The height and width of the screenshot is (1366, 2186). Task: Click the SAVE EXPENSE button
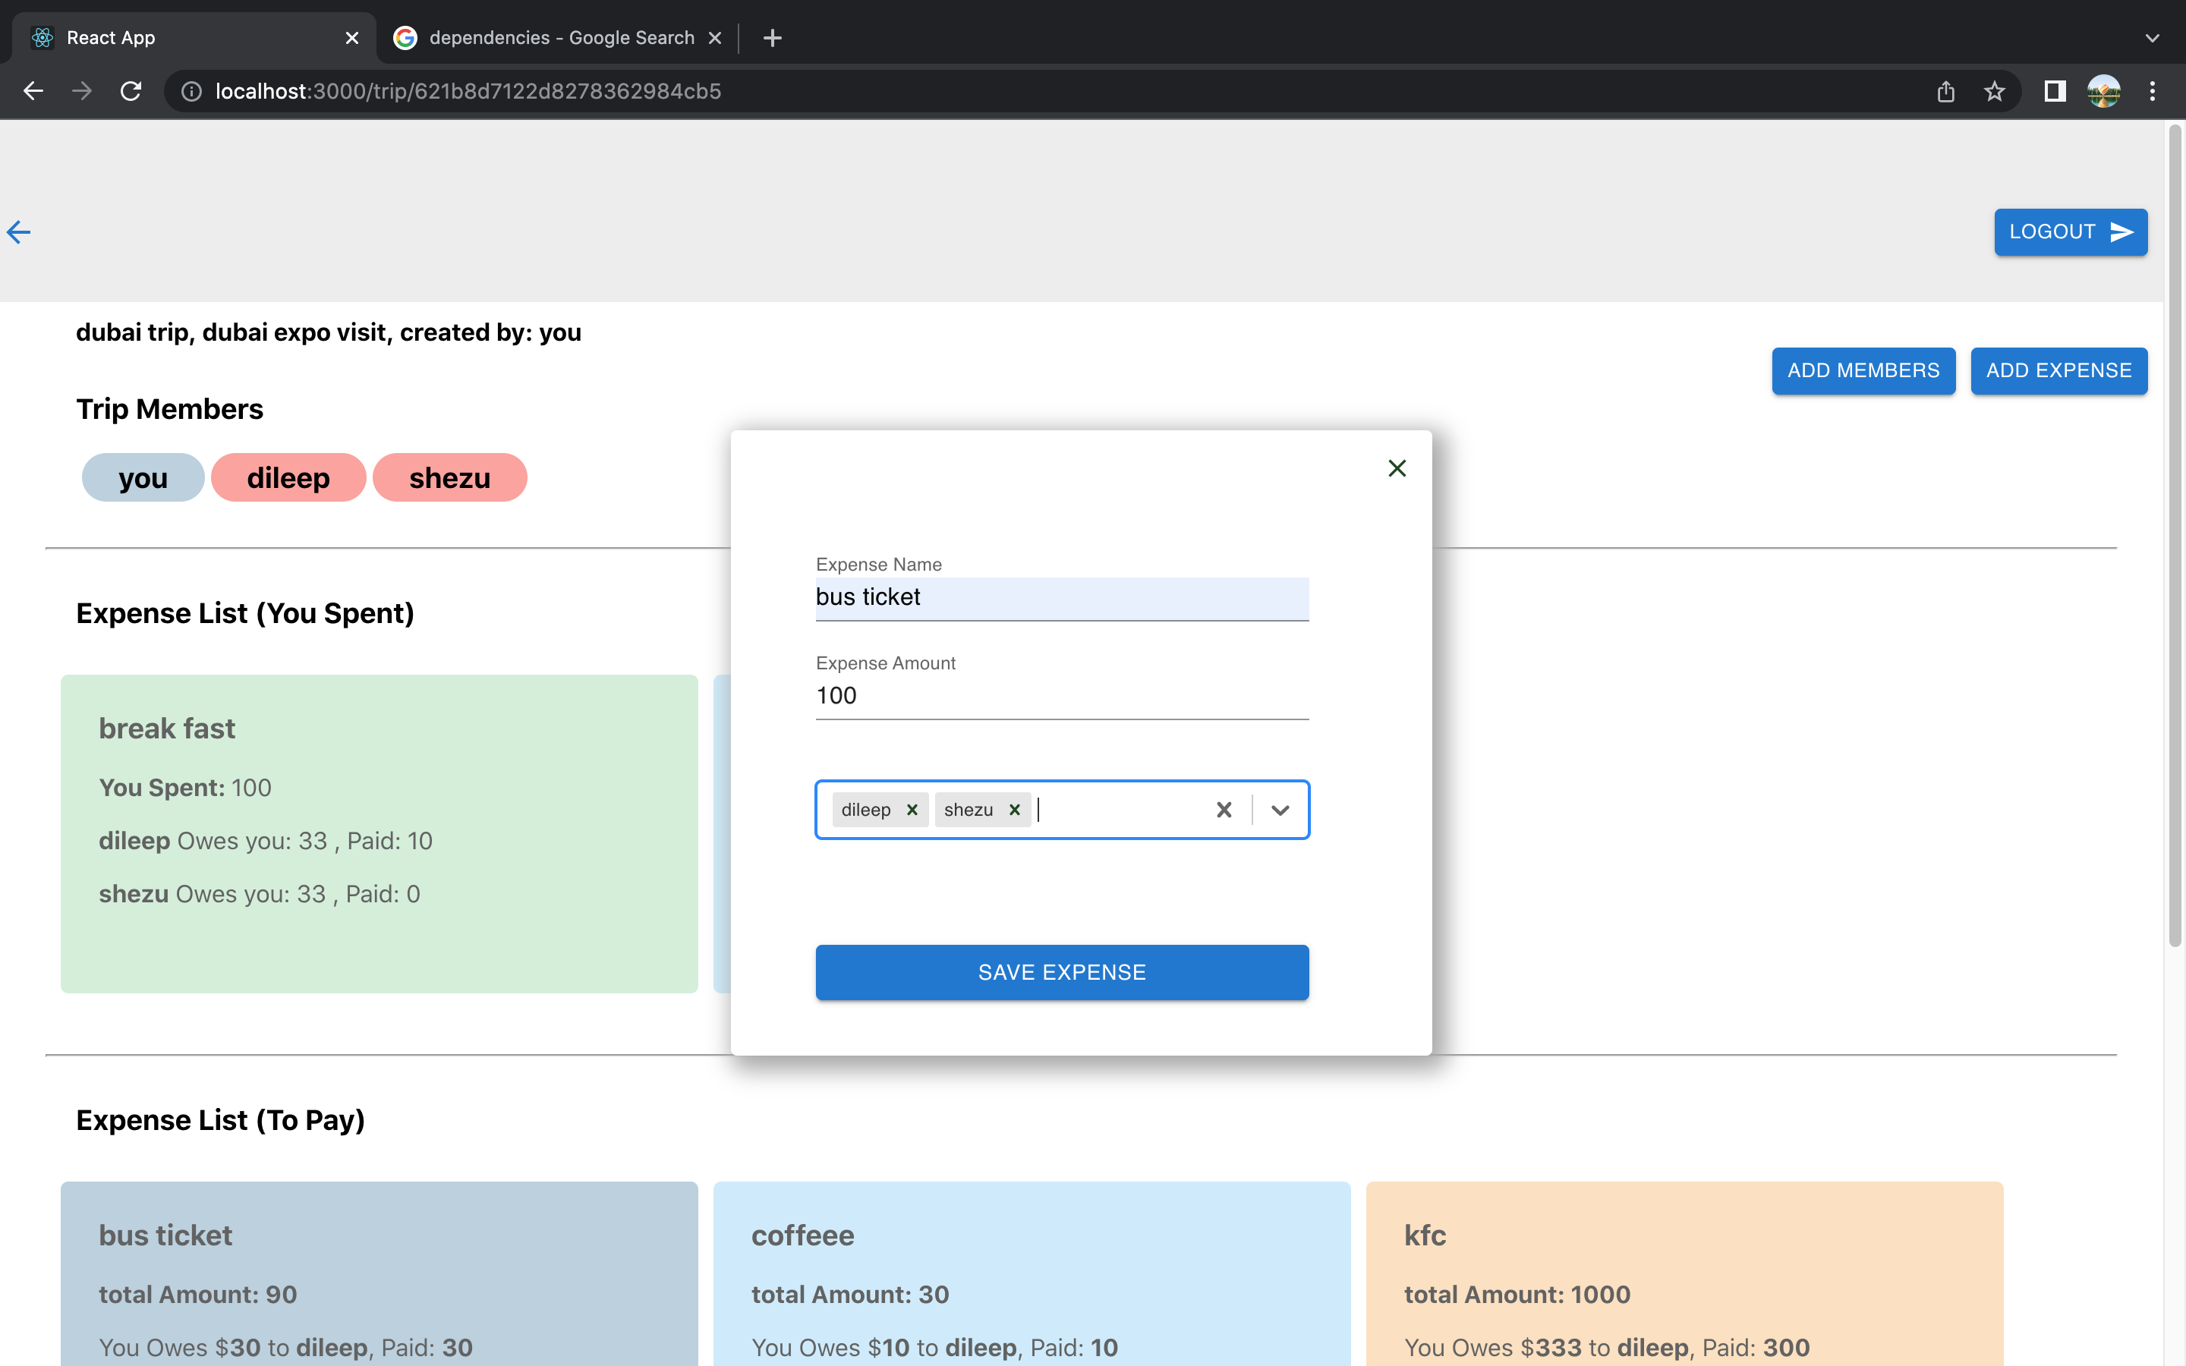pos(1063,972)
